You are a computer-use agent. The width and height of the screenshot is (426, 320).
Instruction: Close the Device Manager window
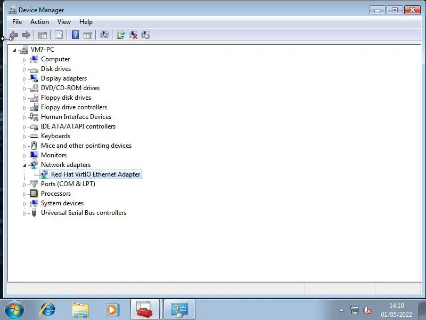(412, 10)
